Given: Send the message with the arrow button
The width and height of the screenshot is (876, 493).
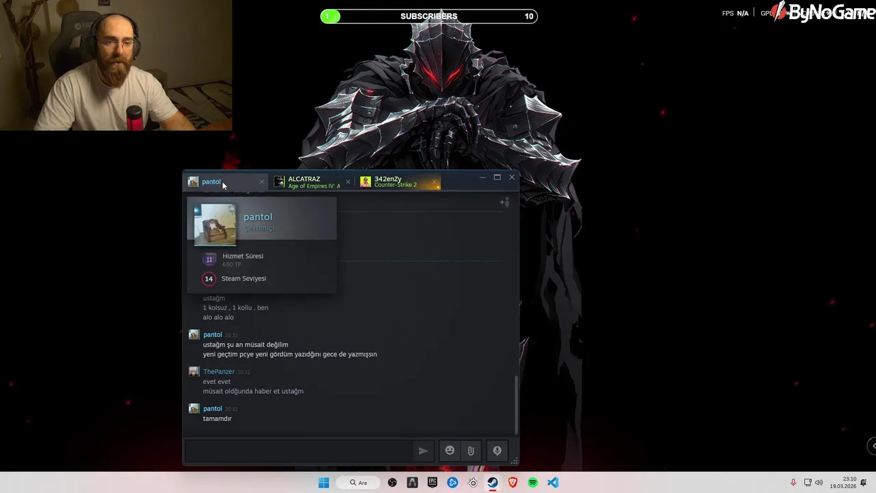Looking at the screenshot, I should (x=423, y=451).
